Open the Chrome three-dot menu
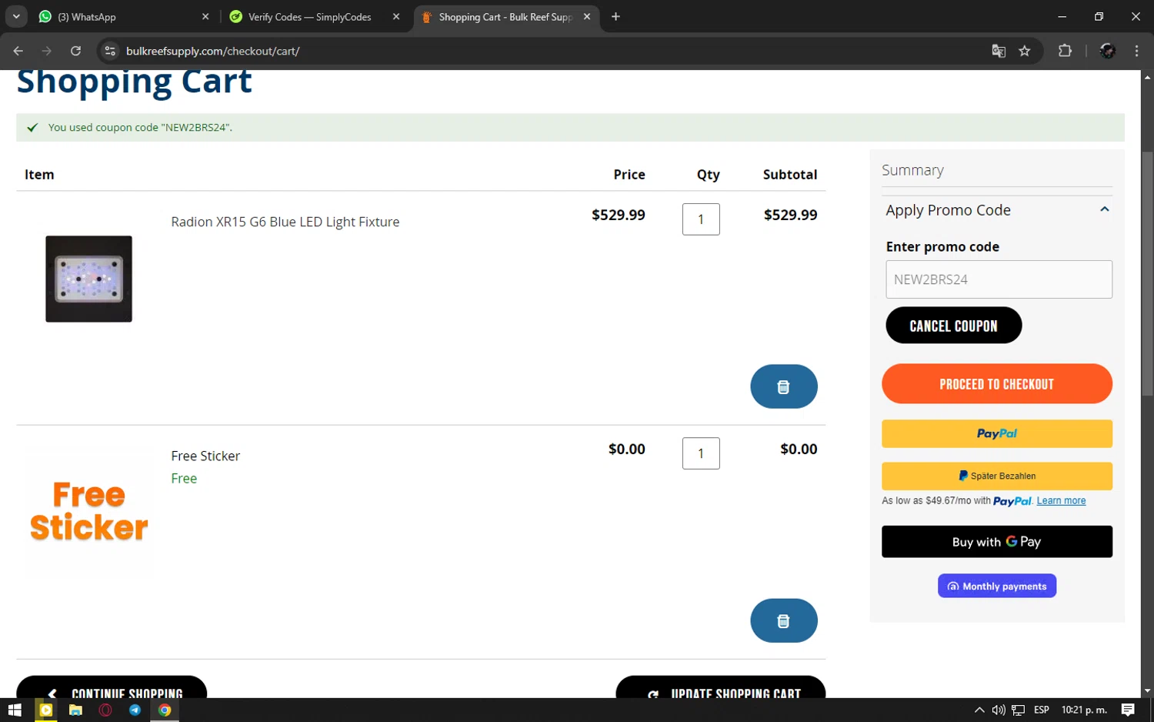Viewport: 1154px width, 722px height. [x=1136, y=51]
